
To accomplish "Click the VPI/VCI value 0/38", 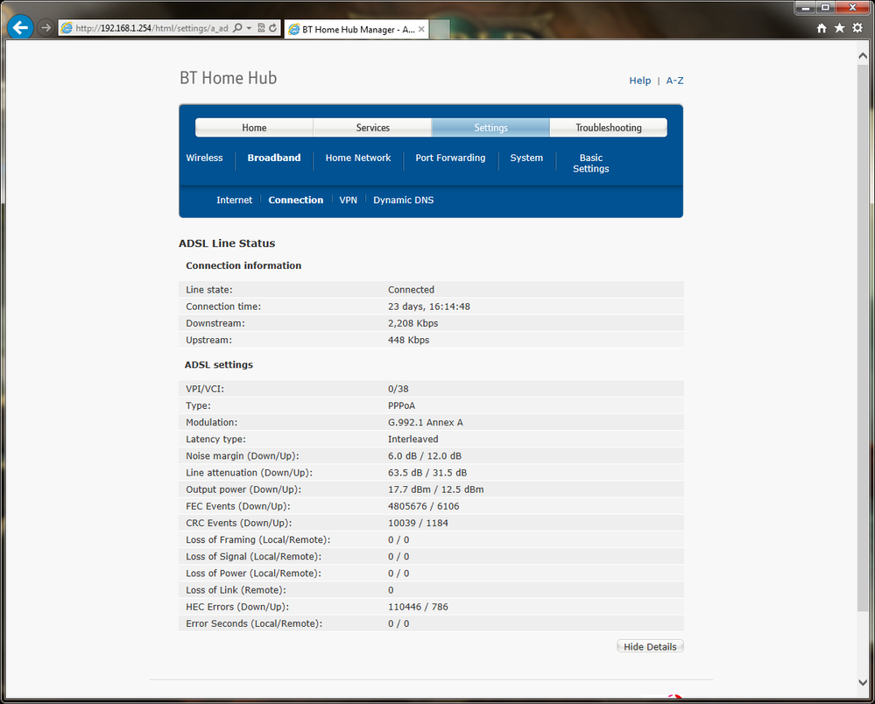I will [x=399, y=389].
